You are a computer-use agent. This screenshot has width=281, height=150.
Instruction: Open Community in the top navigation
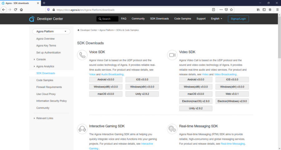138,19
